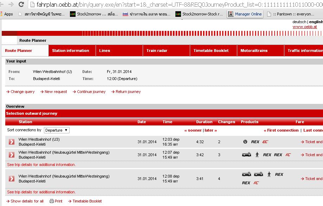Click the EC train icon in the 12:03 connection

[265, 142]
